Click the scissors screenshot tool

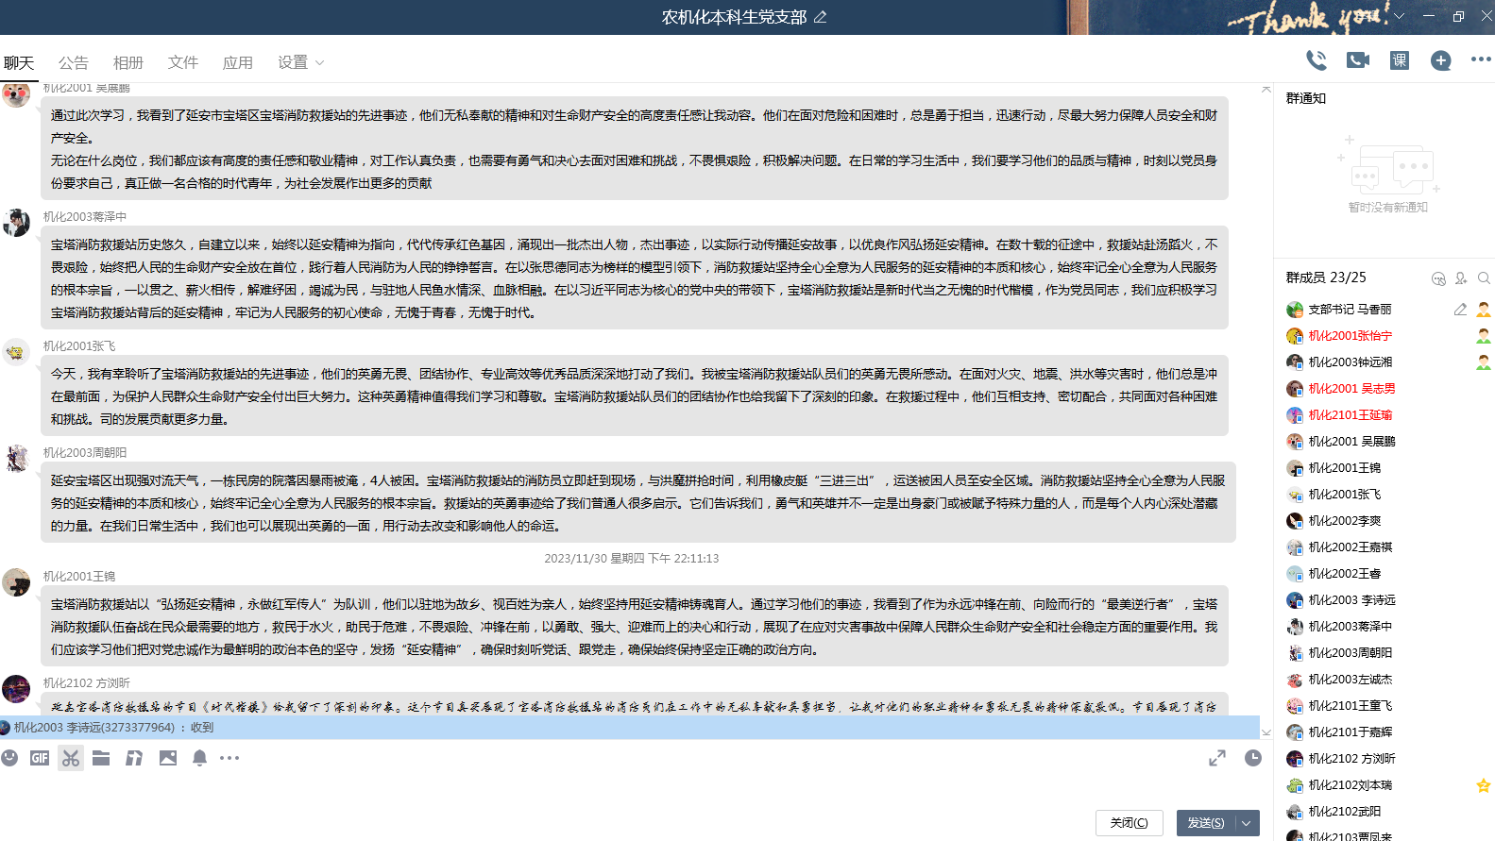[71, 758]
